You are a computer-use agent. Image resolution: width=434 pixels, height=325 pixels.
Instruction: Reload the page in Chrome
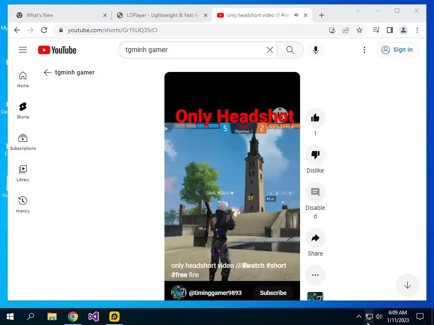(44, 30)
